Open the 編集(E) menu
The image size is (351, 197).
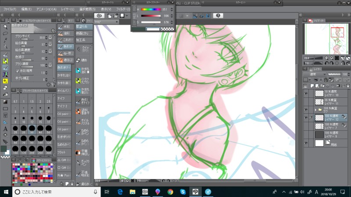pos(26,9)
